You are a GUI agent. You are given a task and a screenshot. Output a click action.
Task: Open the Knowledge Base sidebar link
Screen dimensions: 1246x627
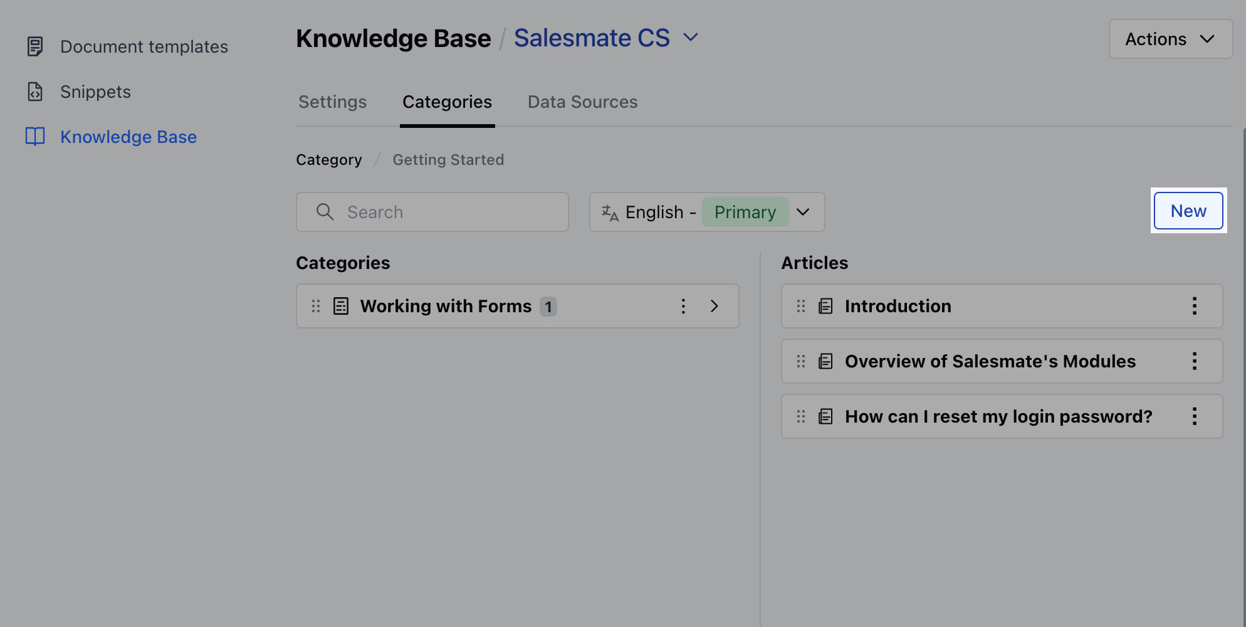pos(128,137)
